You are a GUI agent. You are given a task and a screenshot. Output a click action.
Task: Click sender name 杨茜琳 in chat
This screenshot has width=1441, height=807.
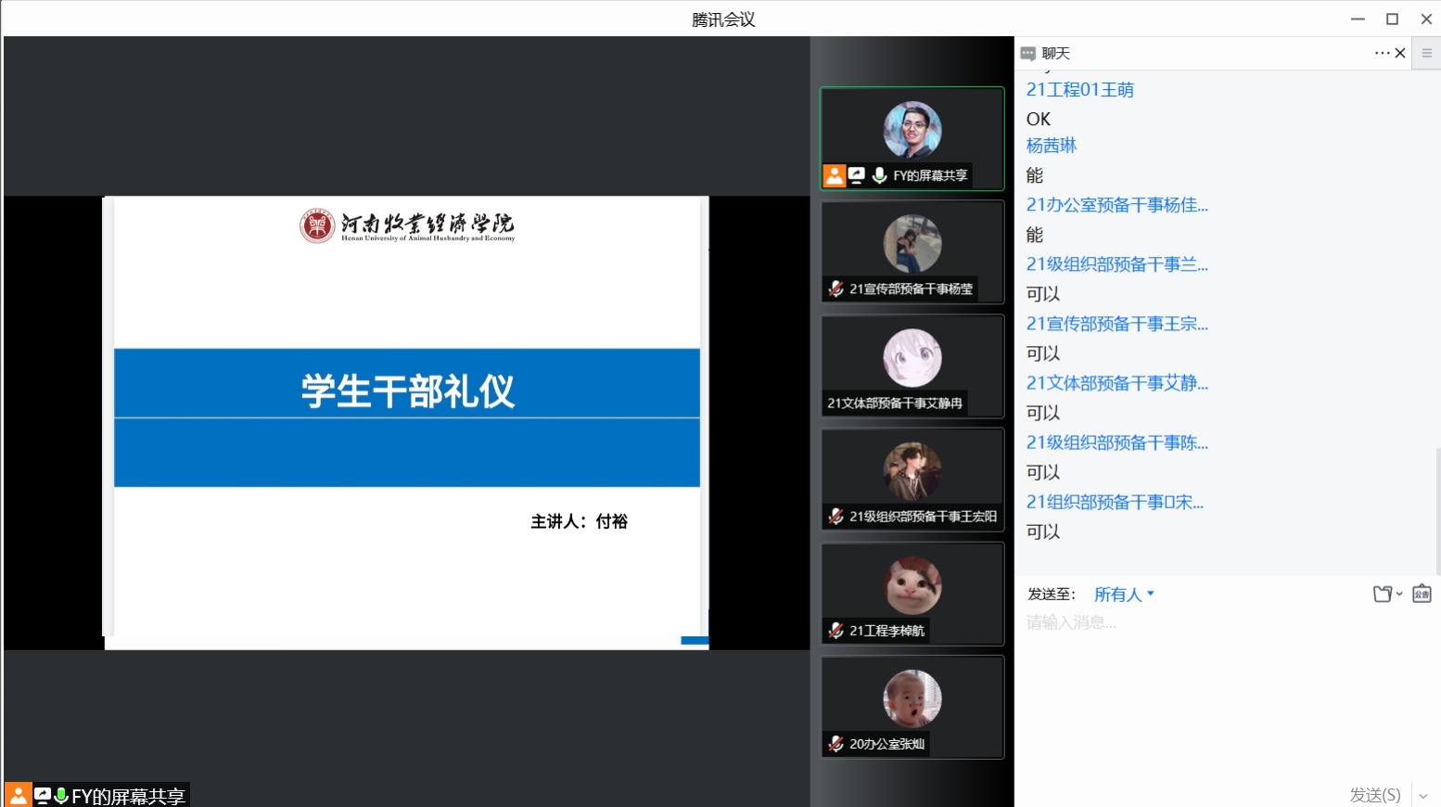click(1052, 146)
